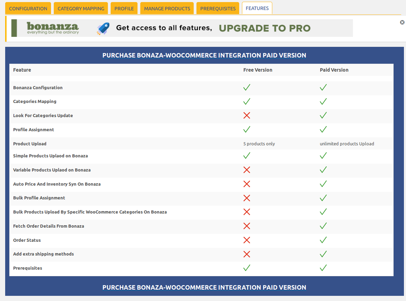Click red cross for Bulk Profile Assignment
The image size is (406, 301).
tap(247, 198)
